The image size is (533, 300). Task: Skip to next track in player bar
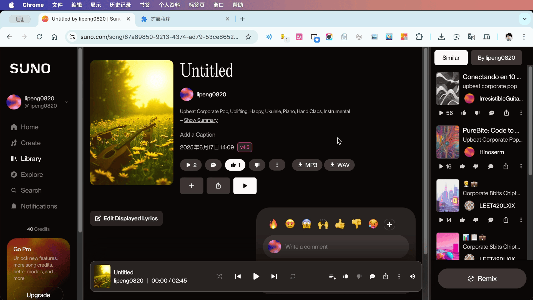(x=274, y=276)
